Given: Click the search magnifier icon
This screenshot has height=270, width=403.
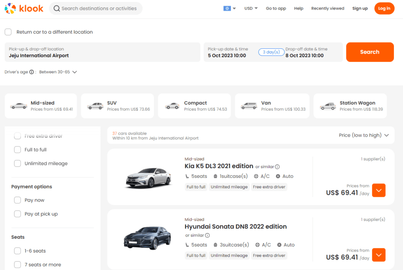Looking at the screenshot, I should (x=57, y=9).
